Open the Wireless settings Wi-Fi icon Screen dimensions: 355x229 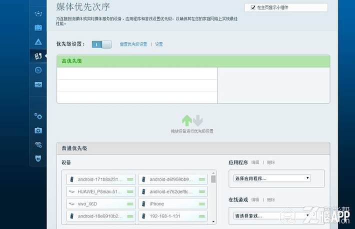(x=38, y=144)
